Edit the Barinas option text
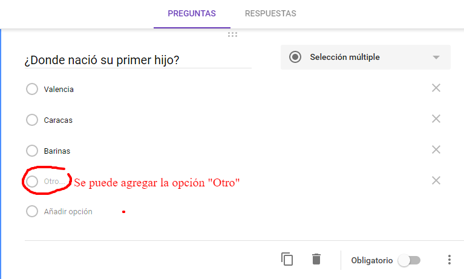This screenshot has height=279, width=464. tap(58, 151)
